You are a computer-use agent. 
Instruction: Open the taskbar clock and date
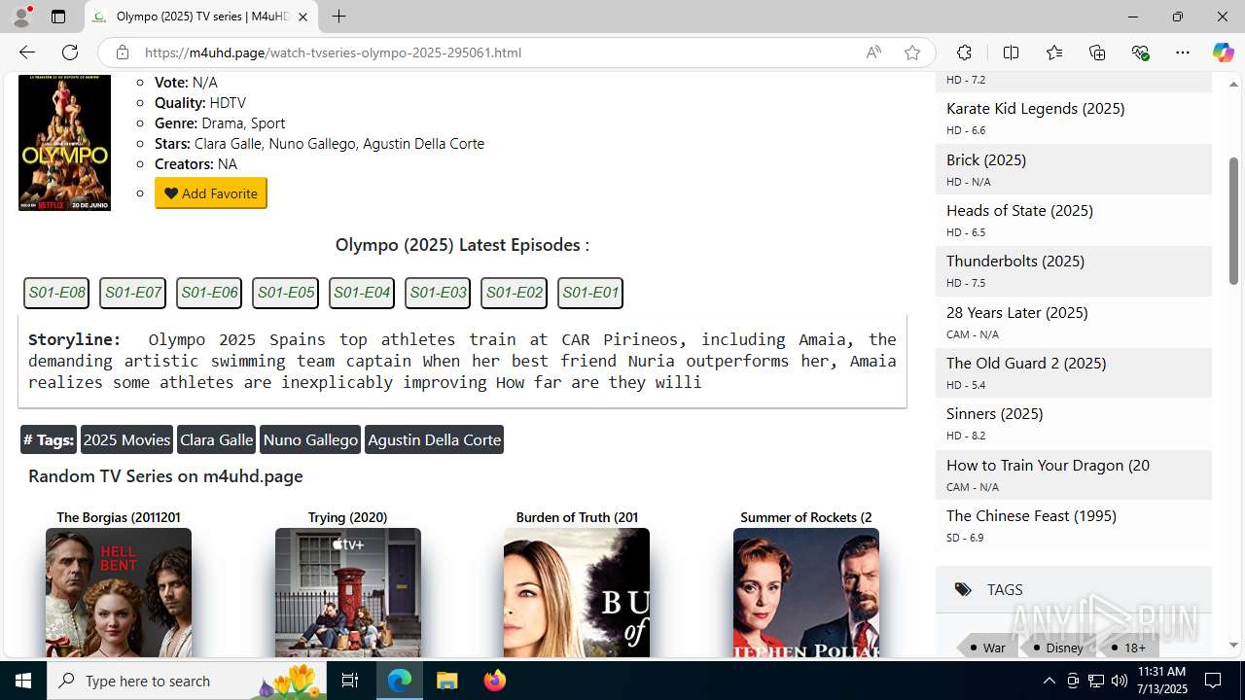pyautogui.click(x=1161, y=681)
